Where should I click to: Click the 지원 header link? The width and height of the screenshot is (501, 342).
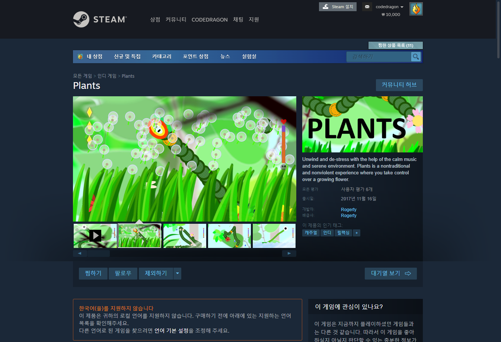click(x=254, y=20)
